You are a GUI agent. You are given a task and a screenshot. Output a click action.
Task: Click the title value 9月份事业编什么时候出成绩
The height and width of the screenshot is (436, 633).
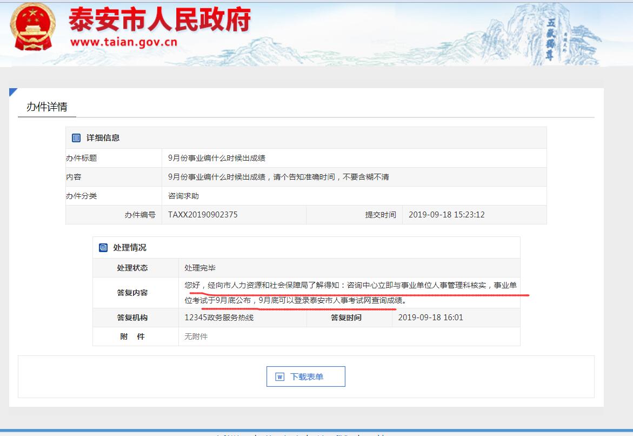point(217,158)
